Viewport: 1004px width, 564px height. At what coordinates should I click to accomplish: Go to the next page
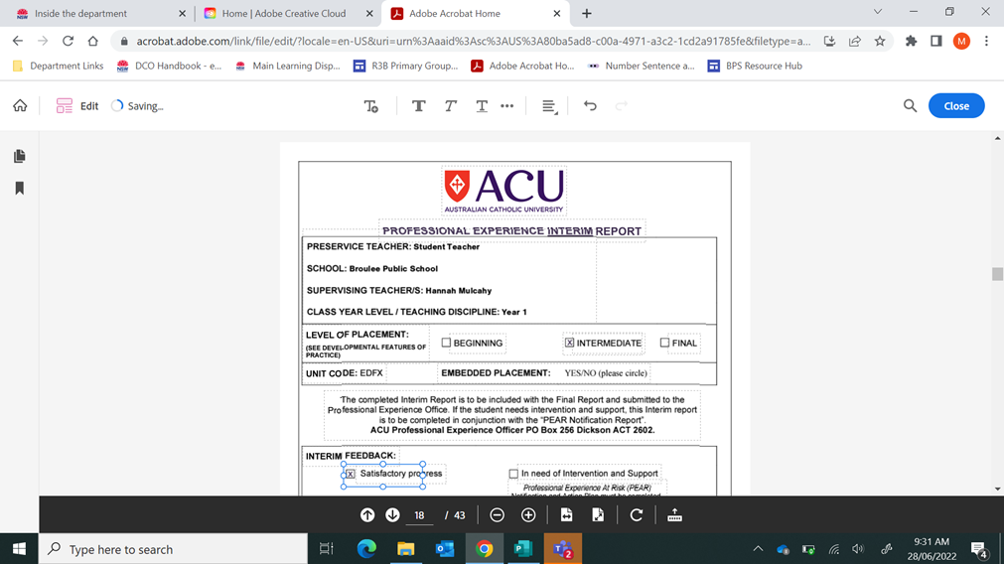click(392, 515)
